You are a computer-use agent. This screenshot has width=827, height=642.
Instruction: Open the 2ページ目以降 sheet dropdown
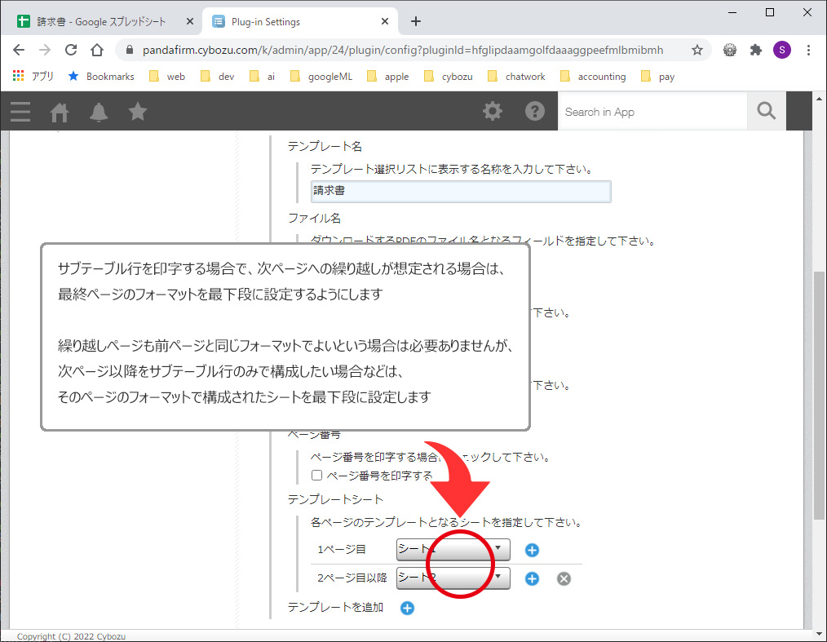453,578
